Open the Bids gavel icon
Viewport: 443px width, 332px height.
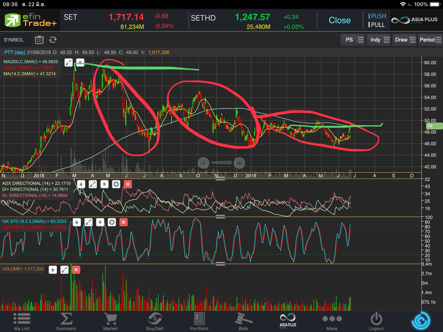[x=243, y=321]
